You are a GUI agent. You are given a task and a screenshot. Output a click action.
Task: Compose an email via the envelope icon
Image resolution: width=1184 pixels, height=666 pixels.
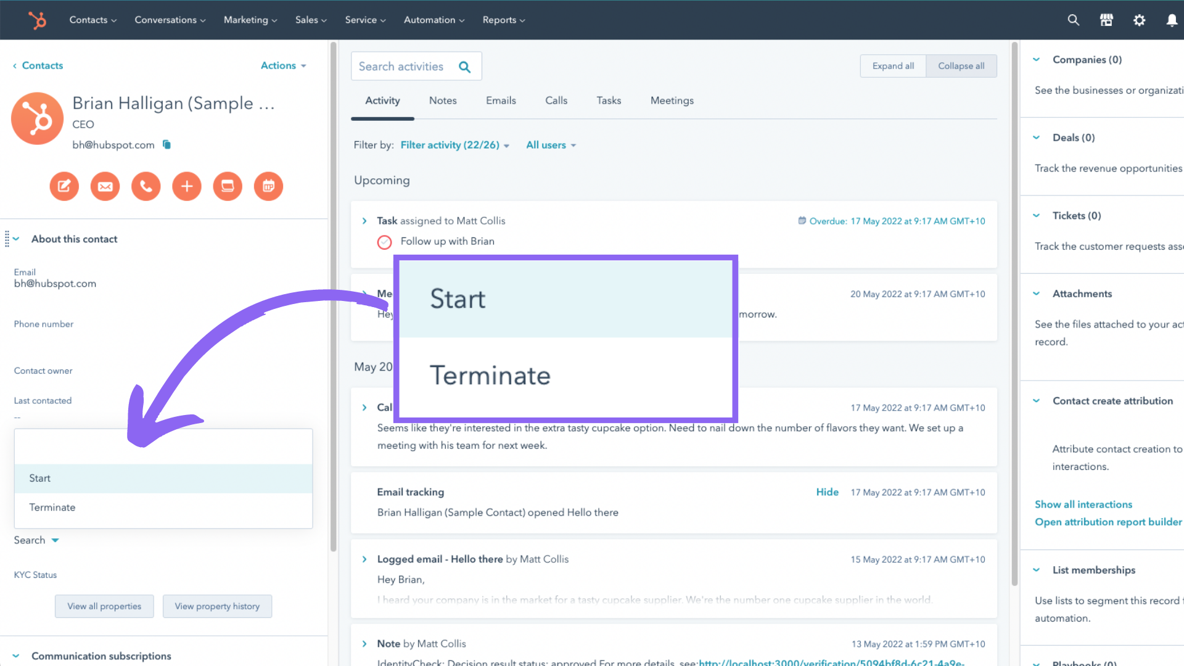coord(105,186)
